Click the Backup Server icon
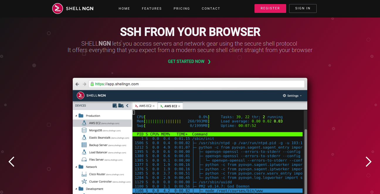Screen dimensions: 380x194 (x=84, y=145)
